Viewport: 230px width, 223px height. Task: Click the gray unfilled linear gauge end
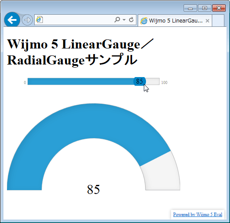[153, 81]
